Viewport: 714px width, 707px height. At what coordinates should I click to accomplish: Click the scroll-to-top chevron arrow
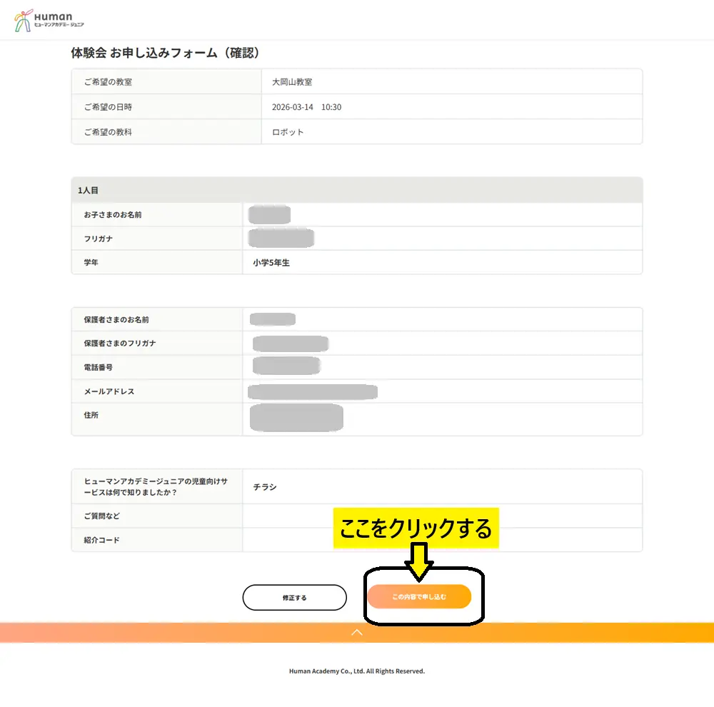(x=357, y=632)
